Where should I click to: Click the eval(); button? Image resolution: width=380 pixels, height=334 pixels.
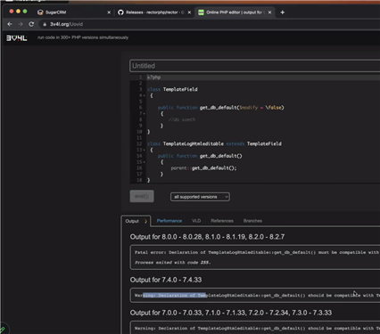pos(142,196)
